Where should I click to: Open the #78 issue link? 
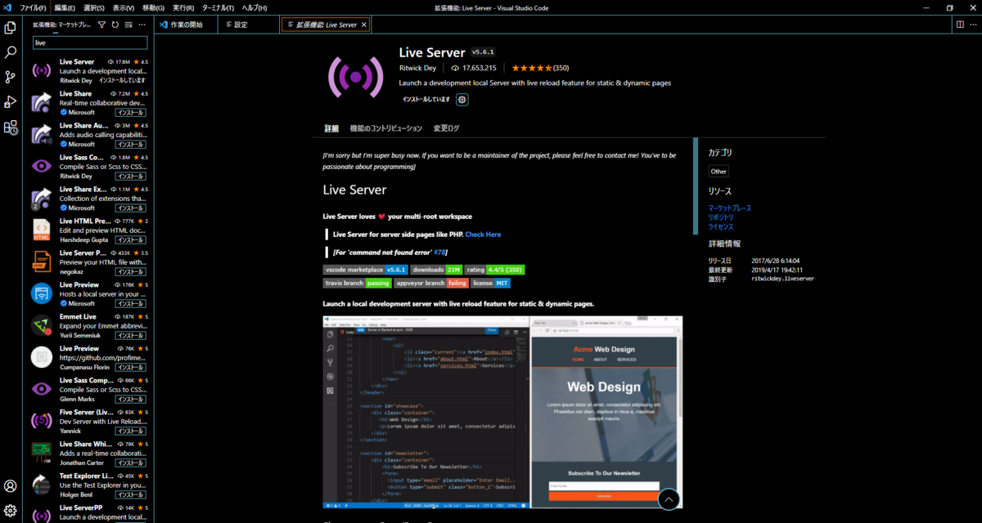439,253
